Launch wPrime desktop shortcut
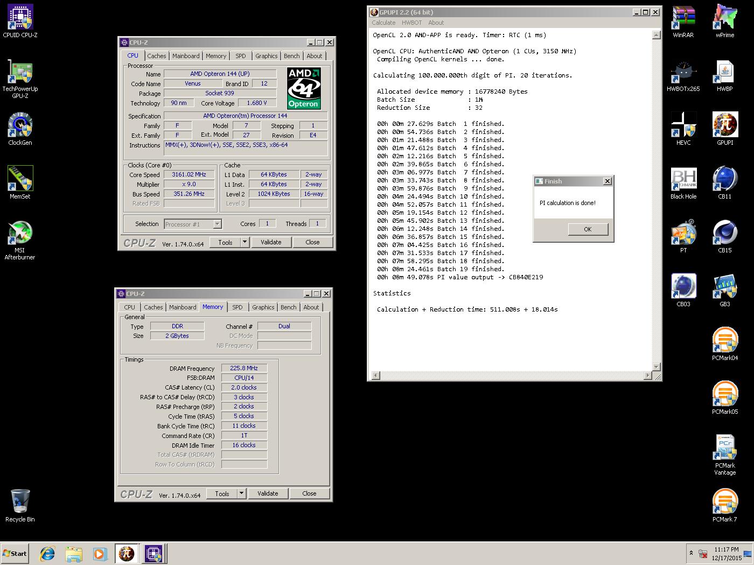 (x=725, y=22)
